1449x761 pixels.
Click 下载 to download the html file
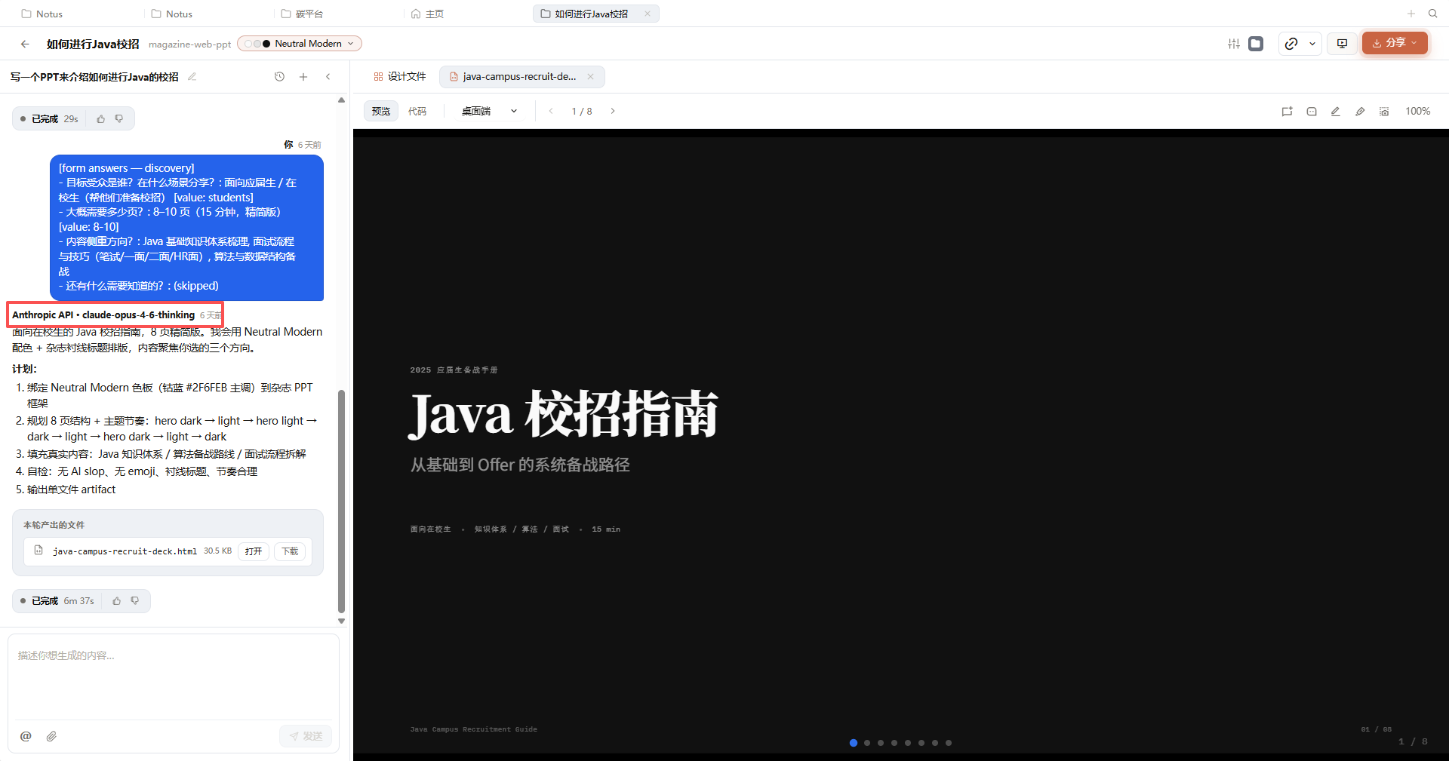pyautogui.click(x=290, y=551)
